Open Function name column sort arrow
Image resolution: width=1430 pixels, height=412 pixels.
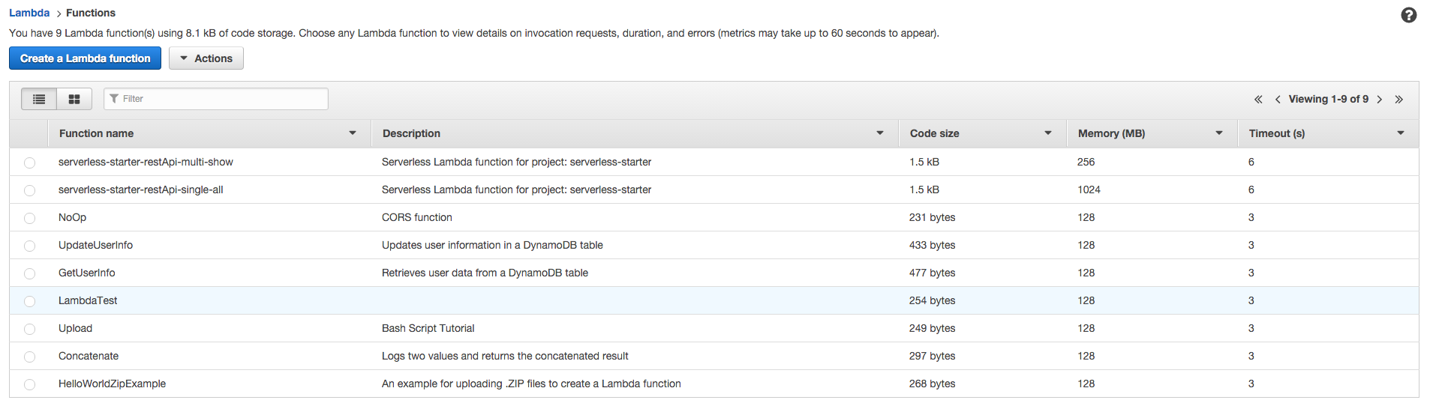click(353, 133)
